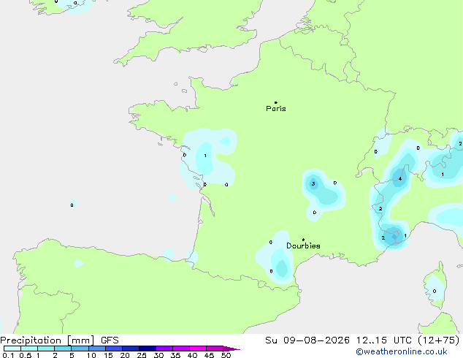Click the Paris city label
This screenshot has width=463, height=358.
coord(276,109)
